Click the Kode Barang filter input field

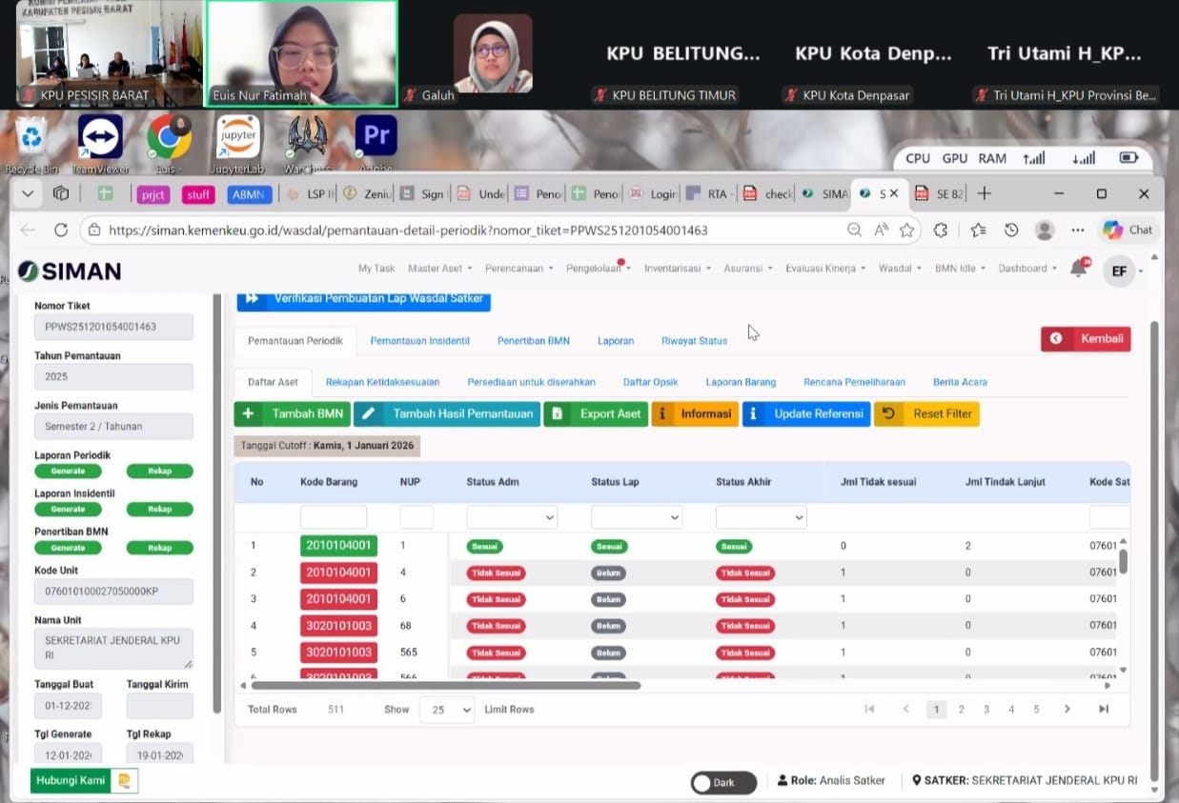pos(333,517)
